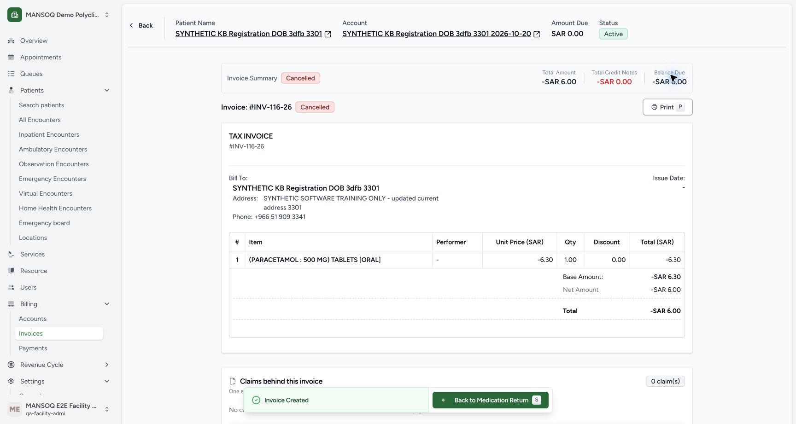Open Search patients
This screenshot has width=796, height=424.
41,105
